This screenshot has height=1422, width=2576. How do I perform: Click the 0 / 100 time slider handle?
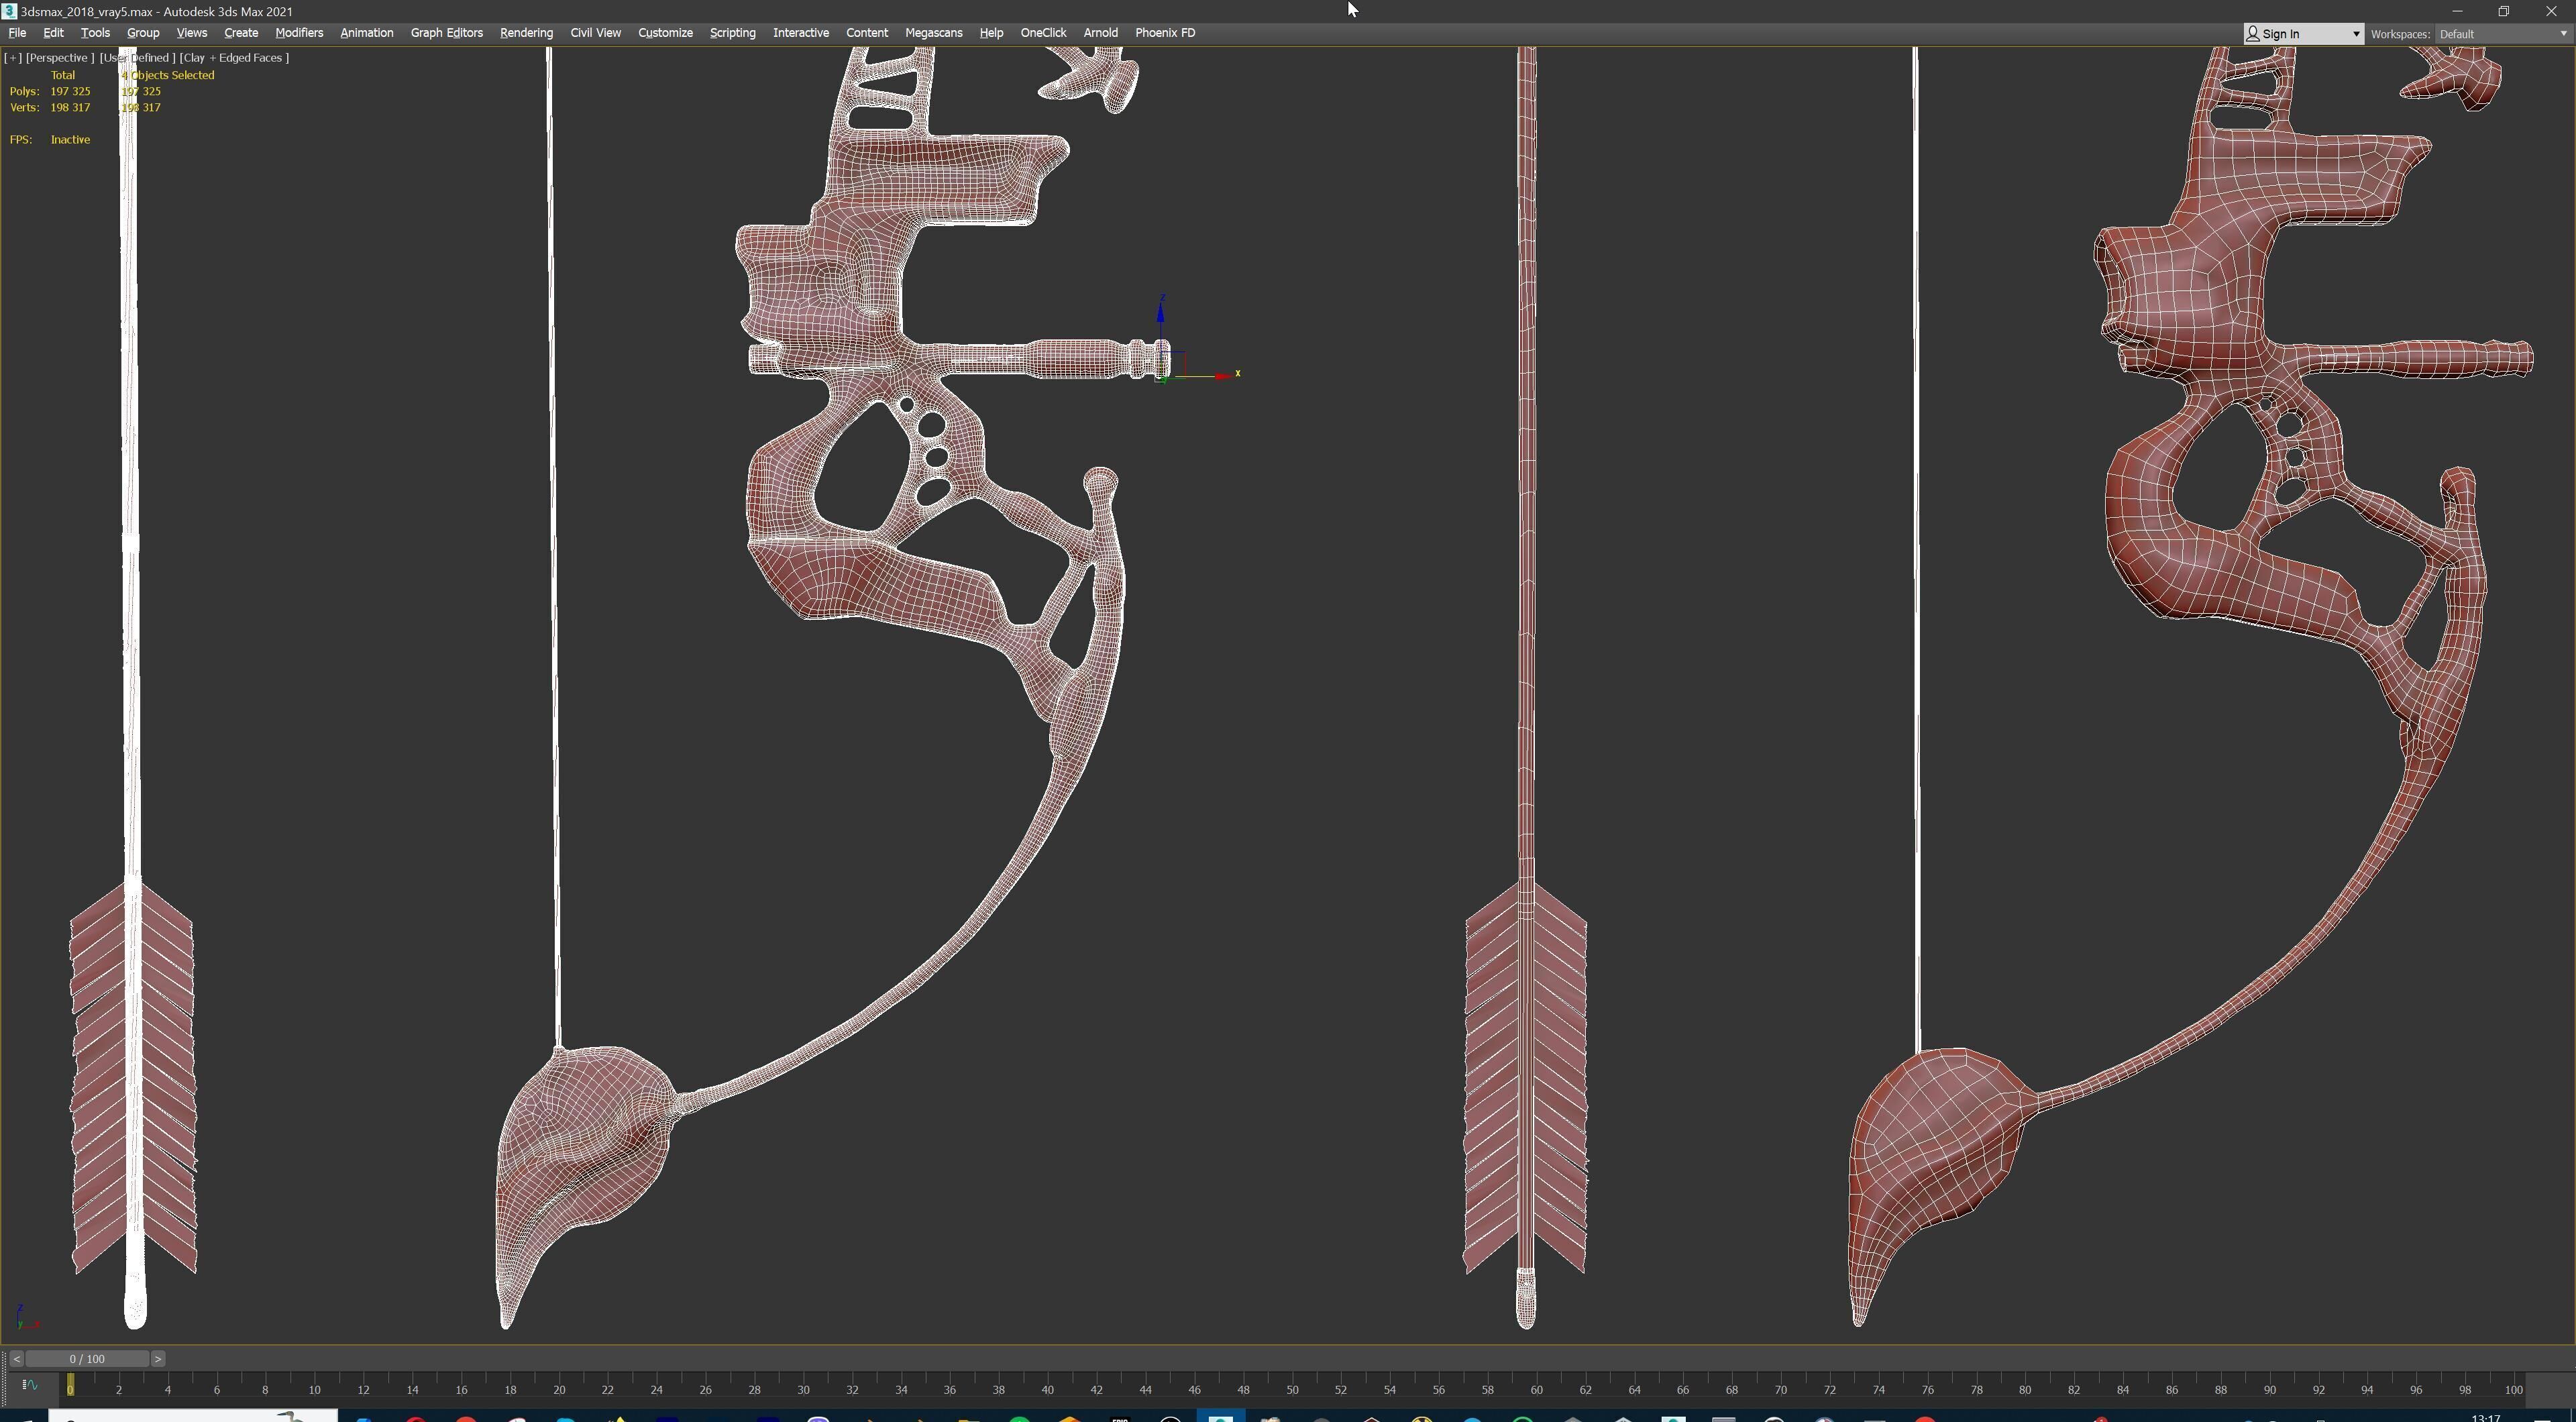point(87,1358)
